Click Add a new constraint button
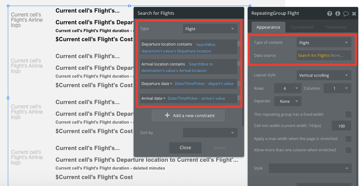This screenshot has height=186, width=360. pos(188,115)
